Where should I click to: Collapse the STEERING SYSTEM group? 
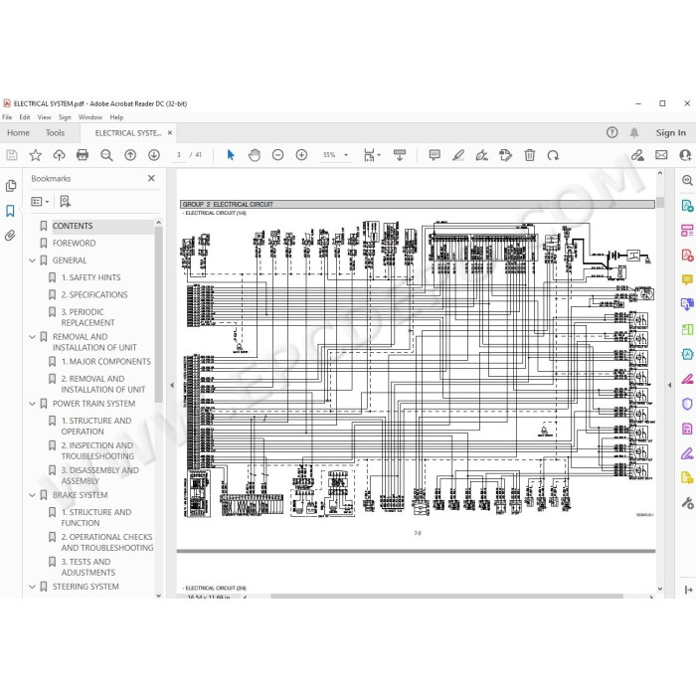(x=32, y=587)
